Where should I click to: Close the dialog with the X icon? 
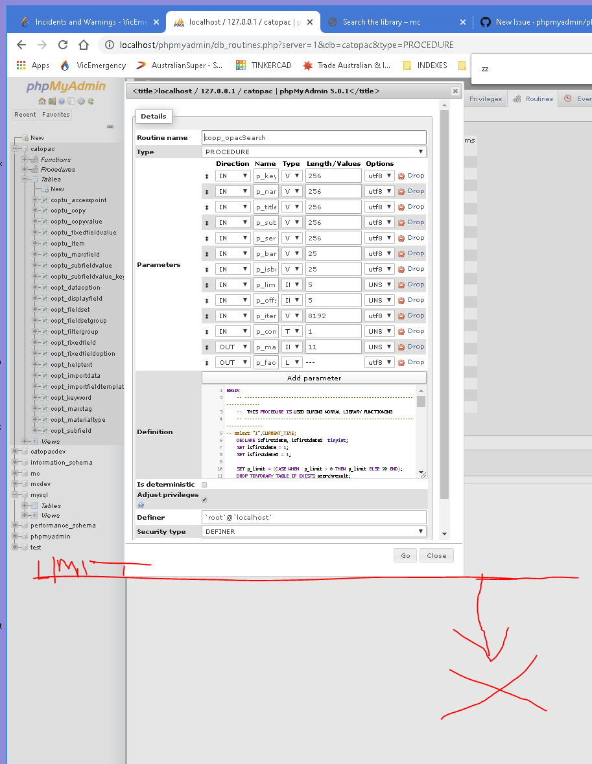click(455, 91)
